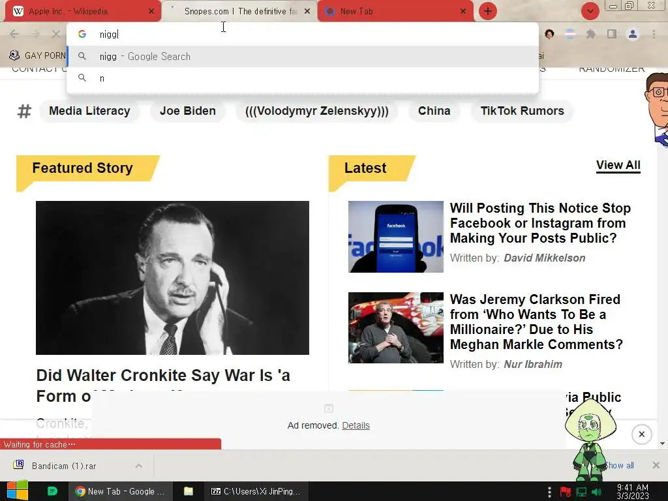
Task: Open author David Mikkelson's page
Action: coord(545,258)
